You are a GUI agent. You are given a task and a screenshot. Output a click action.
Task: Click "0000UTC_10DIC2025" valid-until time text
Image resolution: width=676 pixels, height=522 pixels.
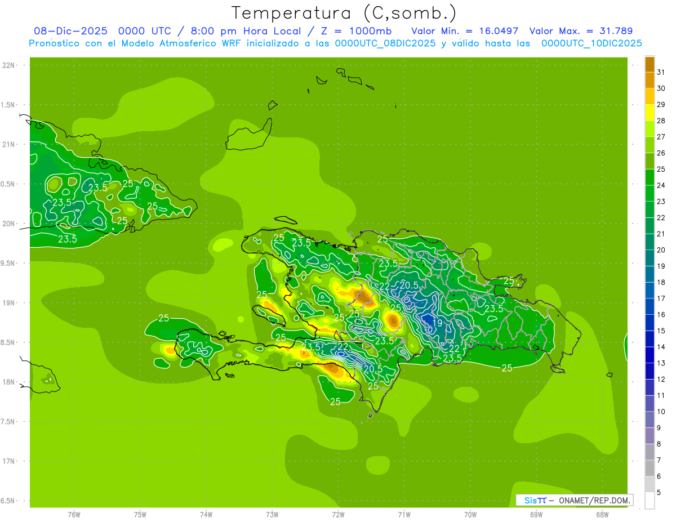tap(591, 43)
